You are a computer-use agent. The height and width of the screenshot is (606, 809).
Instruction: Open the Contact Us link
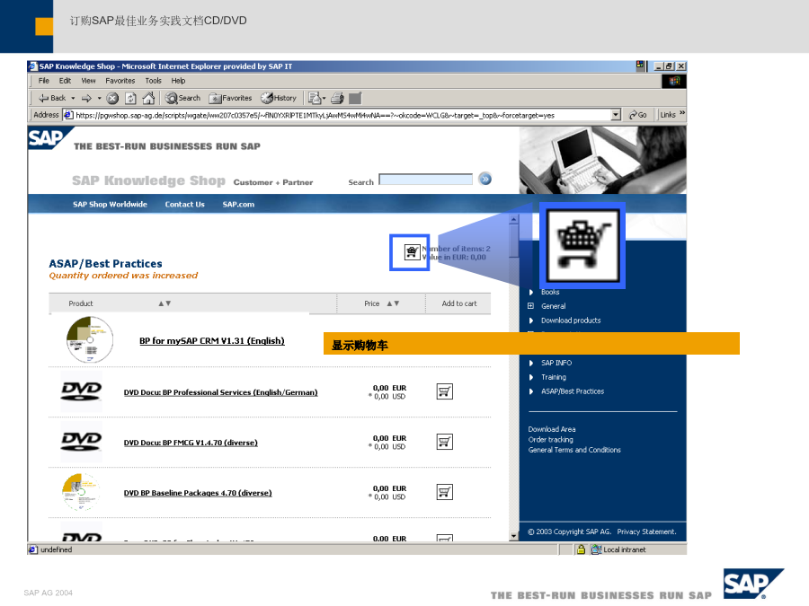point(184,205)
